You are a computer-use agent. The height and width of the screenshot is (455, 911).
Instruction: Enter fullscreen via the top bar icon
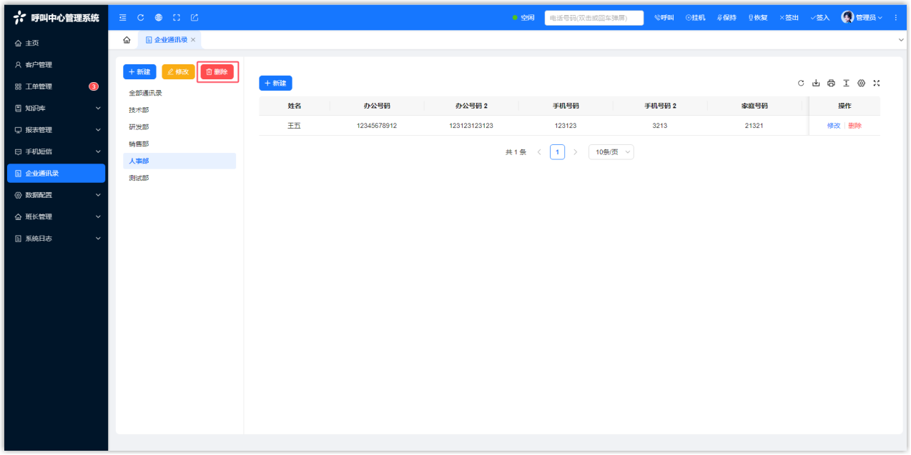(177, 18)
